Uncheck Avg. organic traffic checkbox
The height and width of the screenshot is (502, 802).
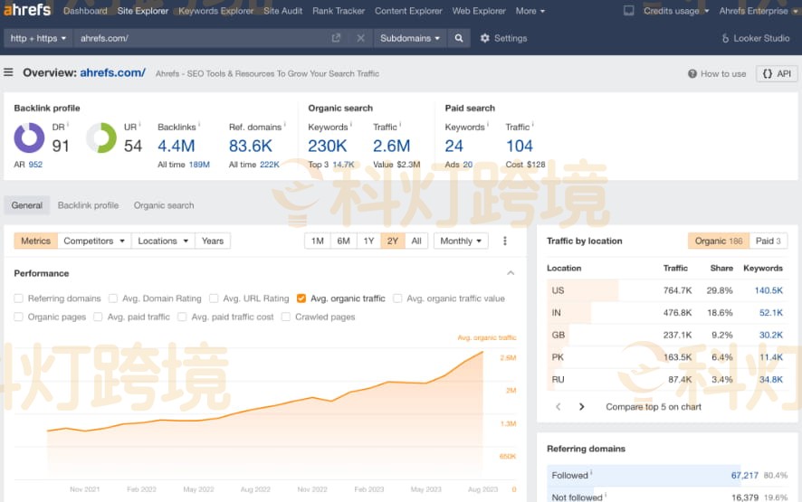[301, 298]
